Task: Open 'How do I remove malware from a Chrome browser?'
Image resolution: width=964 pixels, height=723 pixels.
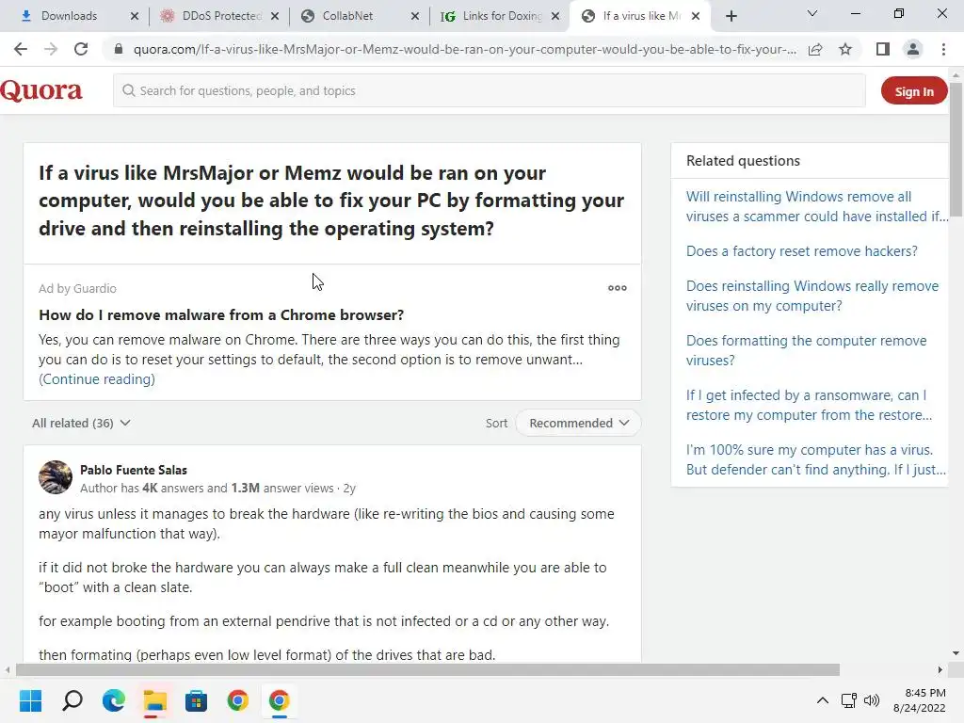Action: 221,314
